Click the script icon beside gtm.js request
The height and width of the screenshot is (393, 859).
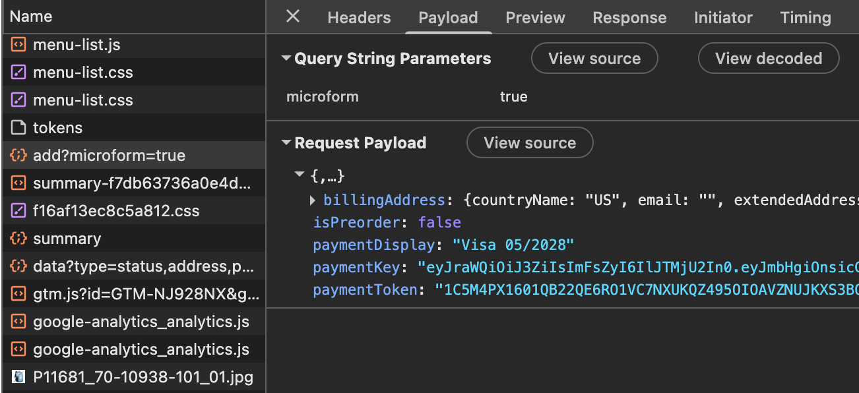(19, 294)
